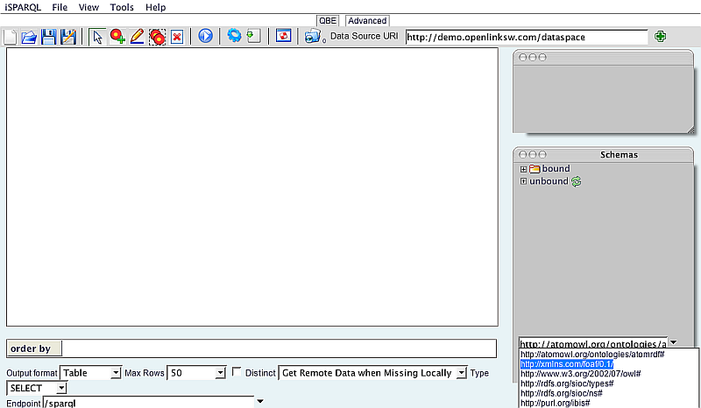Expand the bound schemas tree node

pyautogui.click(x=523, y=169)
